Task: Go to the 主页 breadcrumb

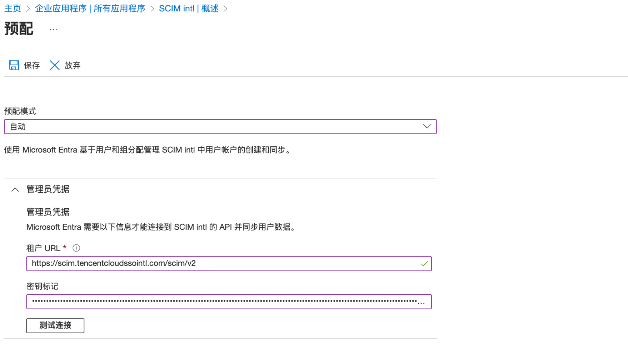Action: pyautogui.click(x=13, y=9)
